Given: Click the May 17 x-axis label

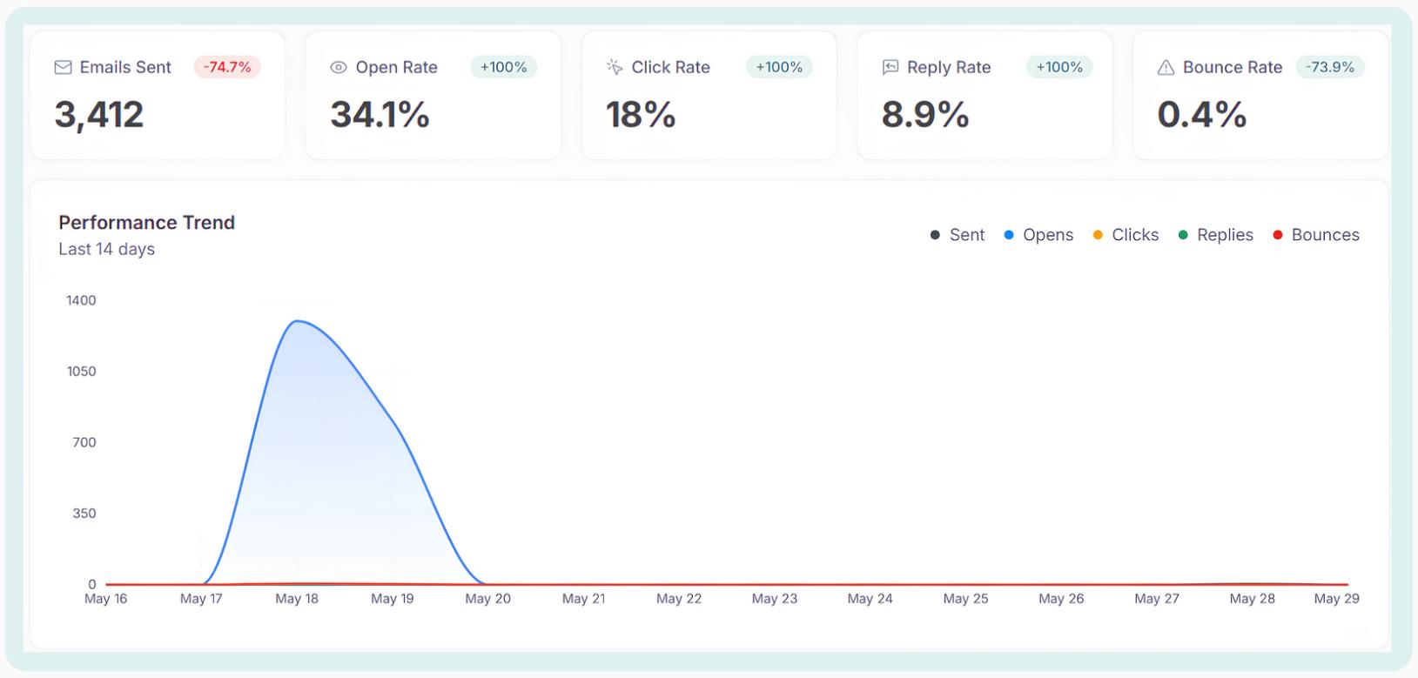Looking at the screenshot, I should (201, 599).
